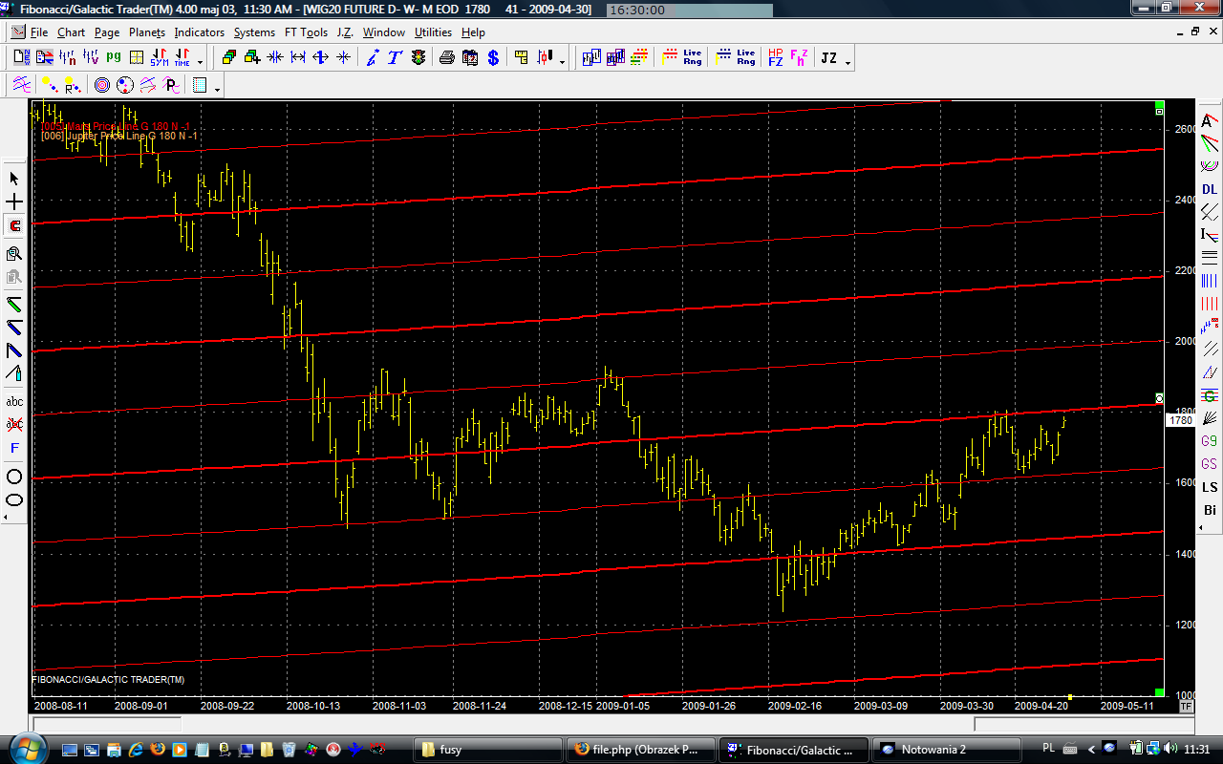The height and width of the screenshot is (764, 1223).
Task: Click the HP FZ toolbar icon
Action: pyautogui.click(x=775, y=58)
